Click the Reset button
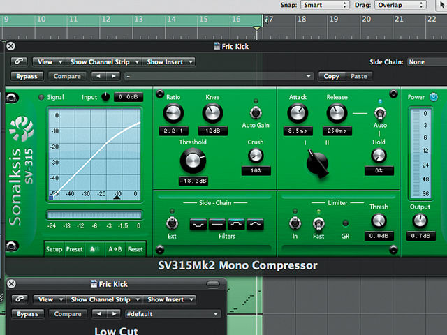Viewport: 447px width, 335px height. [x=135, y=249]
